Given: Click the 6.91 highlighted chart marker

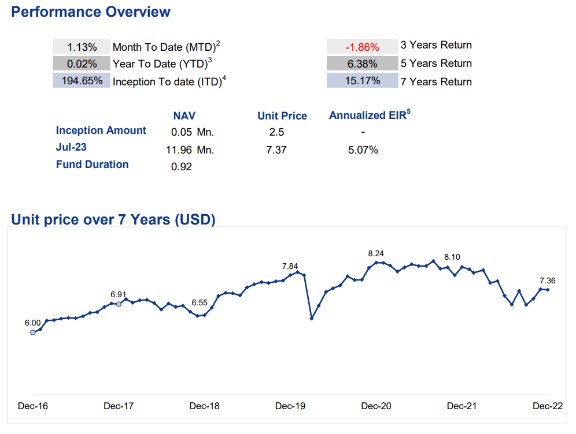Looking at the screenshot, I should click(119, 304).
